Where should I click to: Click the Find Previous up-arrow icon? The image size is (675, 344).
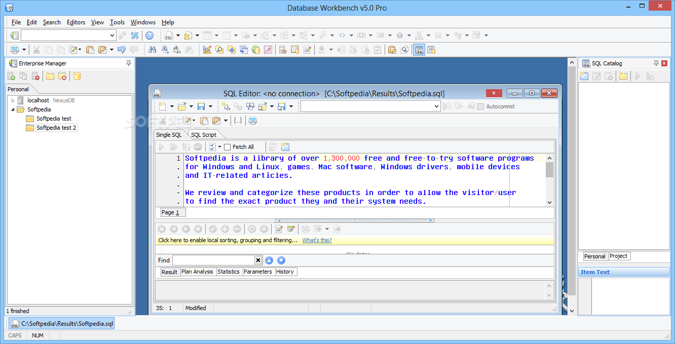(269, 260)
